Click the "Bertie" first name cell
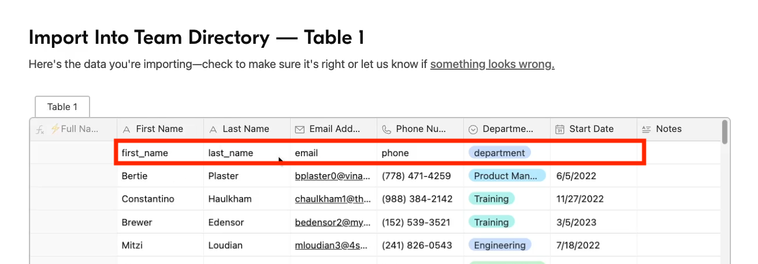This screenshot has height=264, width=758. coord(160,176)
